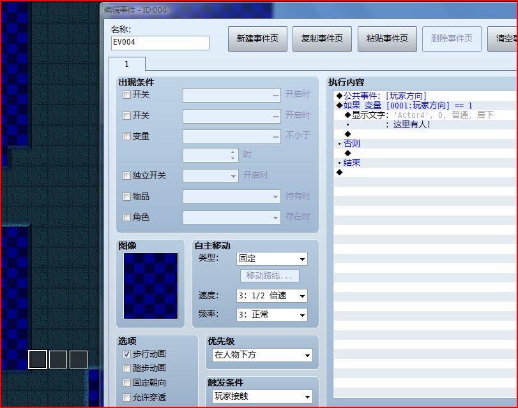Screen dimensions: 518x408
Task: Tick the 独立开关 checkbox
Action: point(126,175)
